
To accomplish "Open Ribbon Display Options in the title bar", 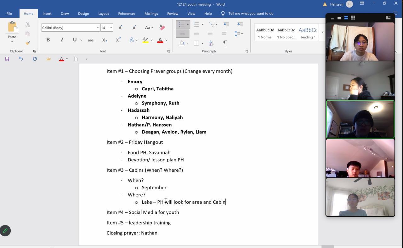I will [x=362, y=3].
